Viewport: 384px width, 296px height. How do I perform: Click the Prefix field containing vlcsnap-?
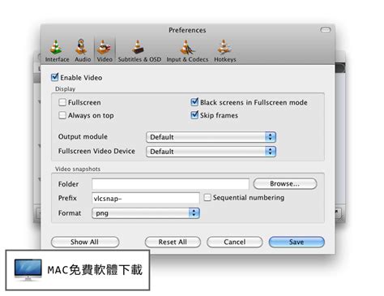point(146,198)
